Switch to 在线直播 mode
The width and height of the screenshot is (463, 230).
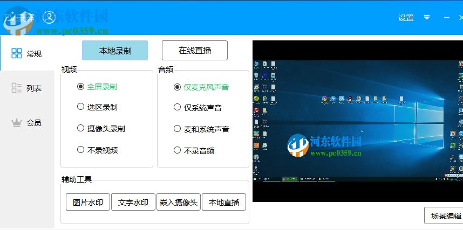(195, 51)
